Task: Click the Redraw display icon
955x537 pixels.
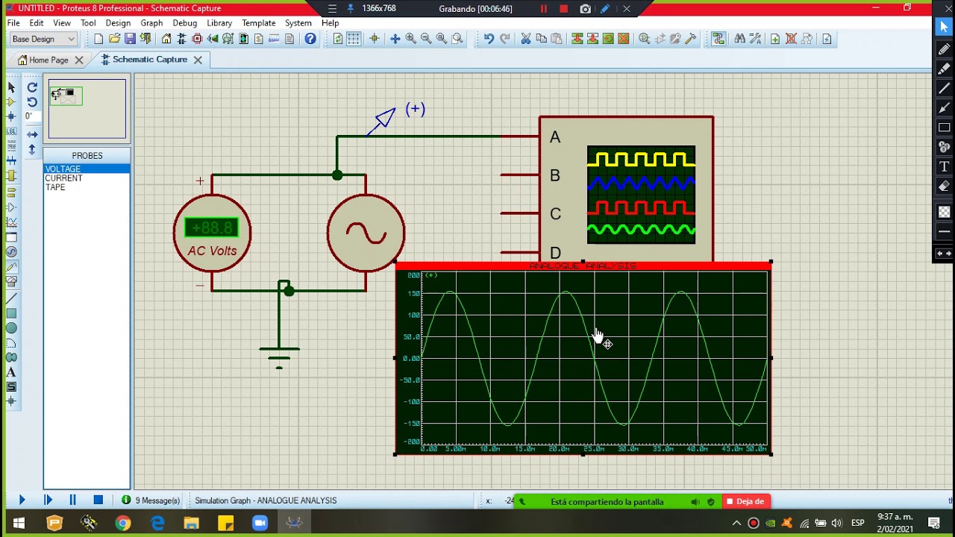Action: pyautogui.click(x=338, y=39)
